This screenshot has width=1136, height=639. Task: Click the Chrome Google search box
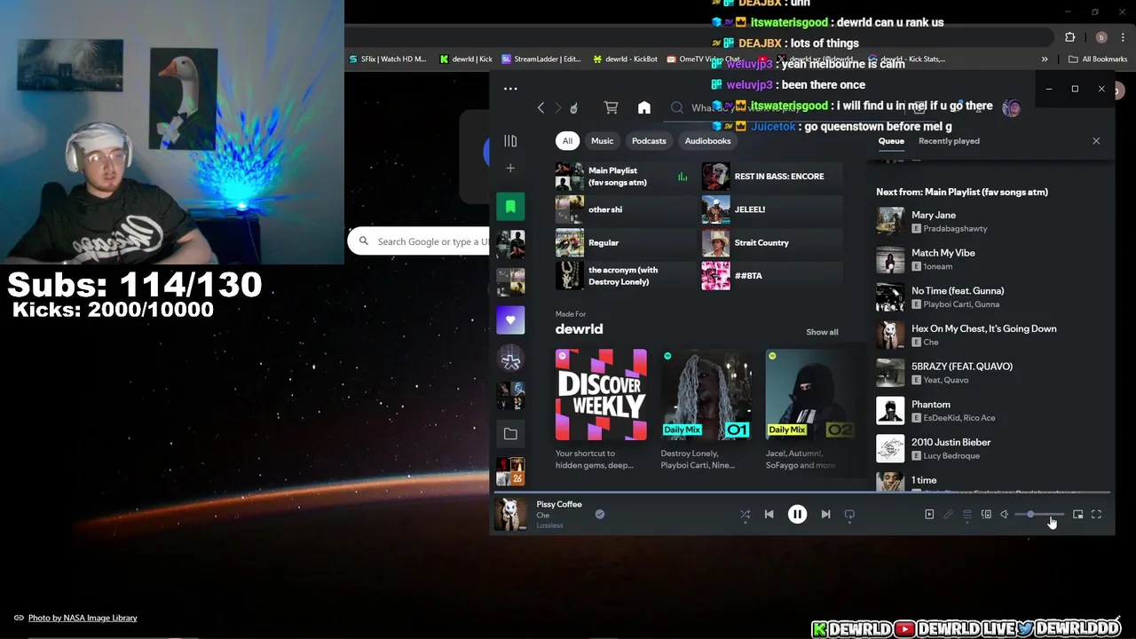[x=420, y=241]
